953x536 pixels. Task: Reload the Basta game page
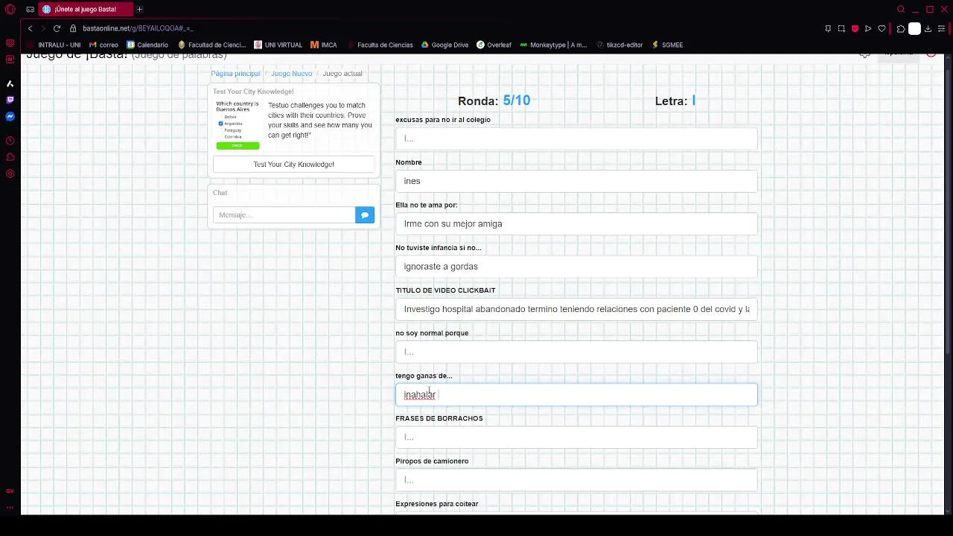point(57,28)
